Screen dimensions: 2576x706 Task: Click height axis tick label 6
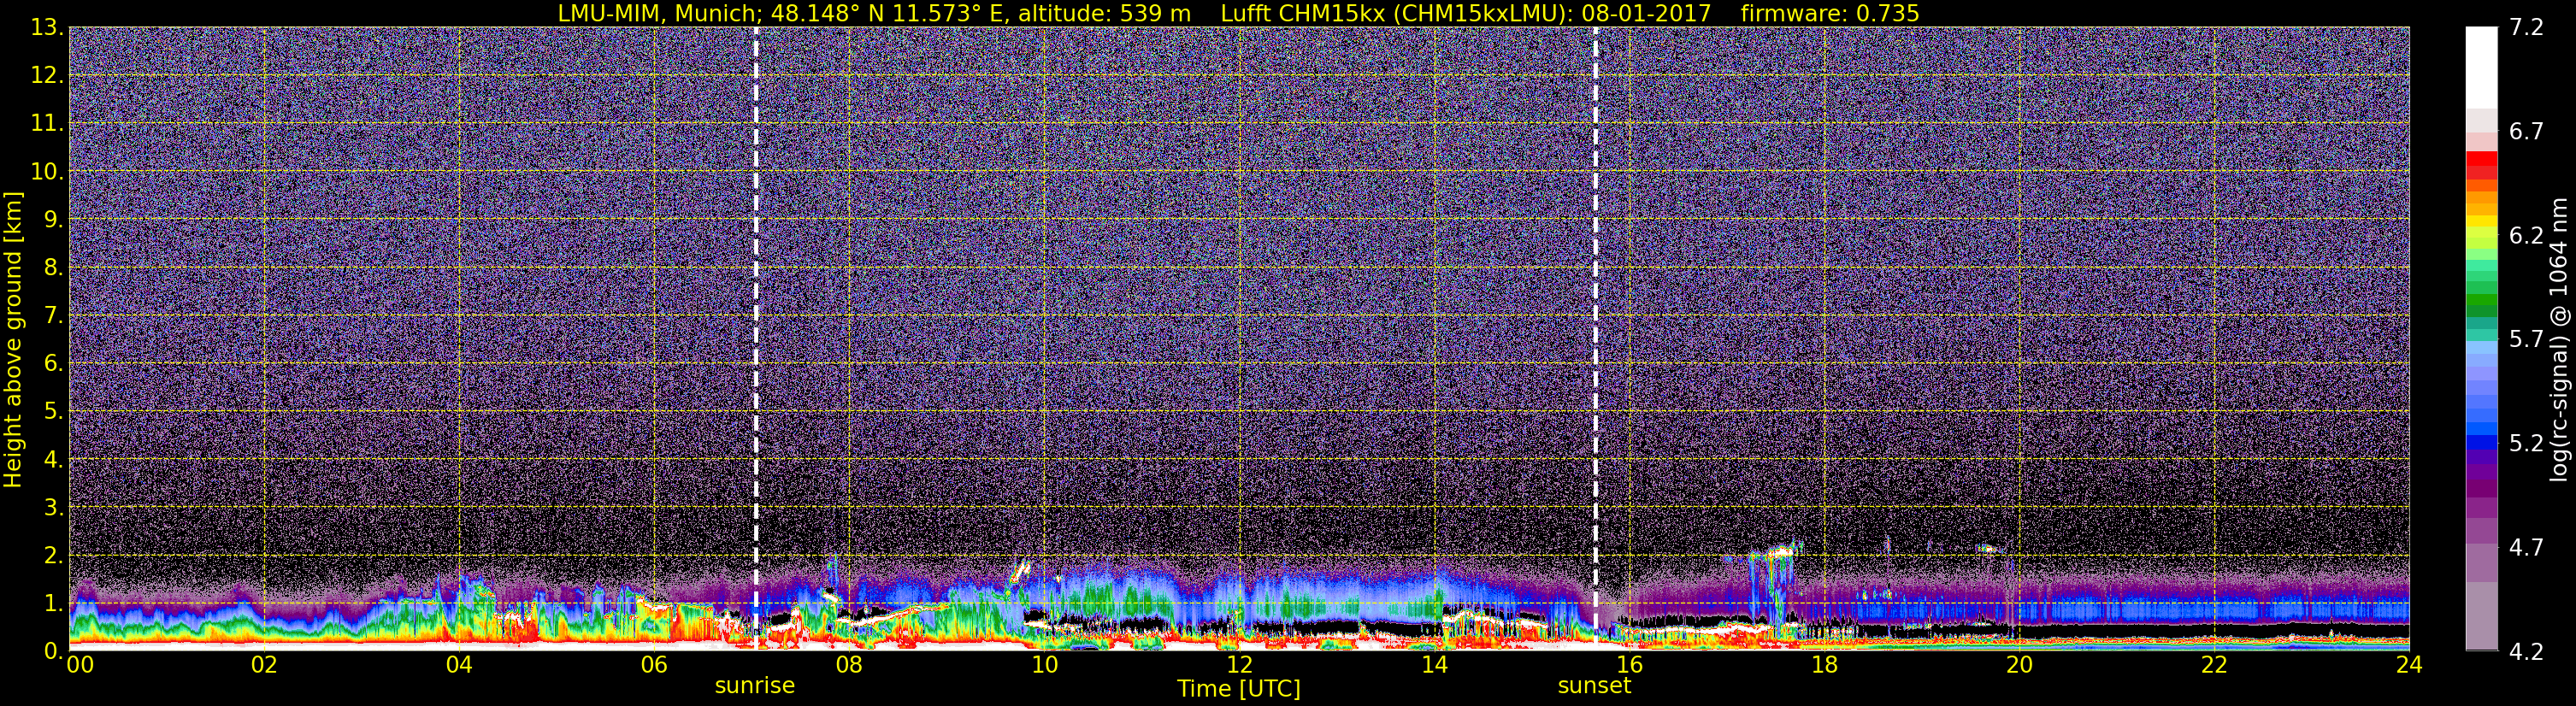tap(53, 364)
